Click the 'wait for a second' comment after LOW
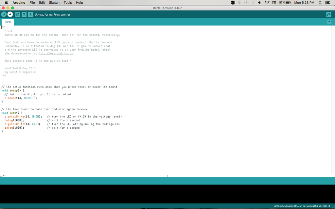 pos(63,128)
